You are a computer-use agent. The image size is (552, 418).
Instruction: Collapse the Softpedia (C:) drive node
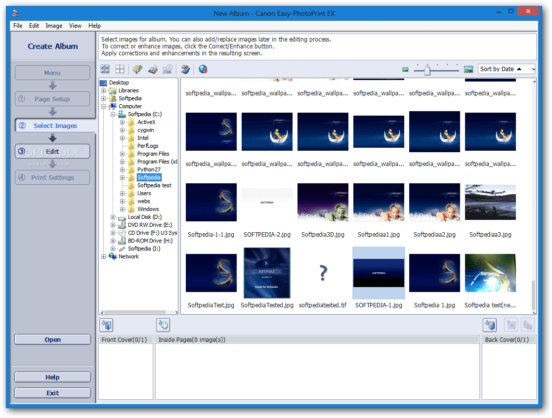[x=113, y=114]
